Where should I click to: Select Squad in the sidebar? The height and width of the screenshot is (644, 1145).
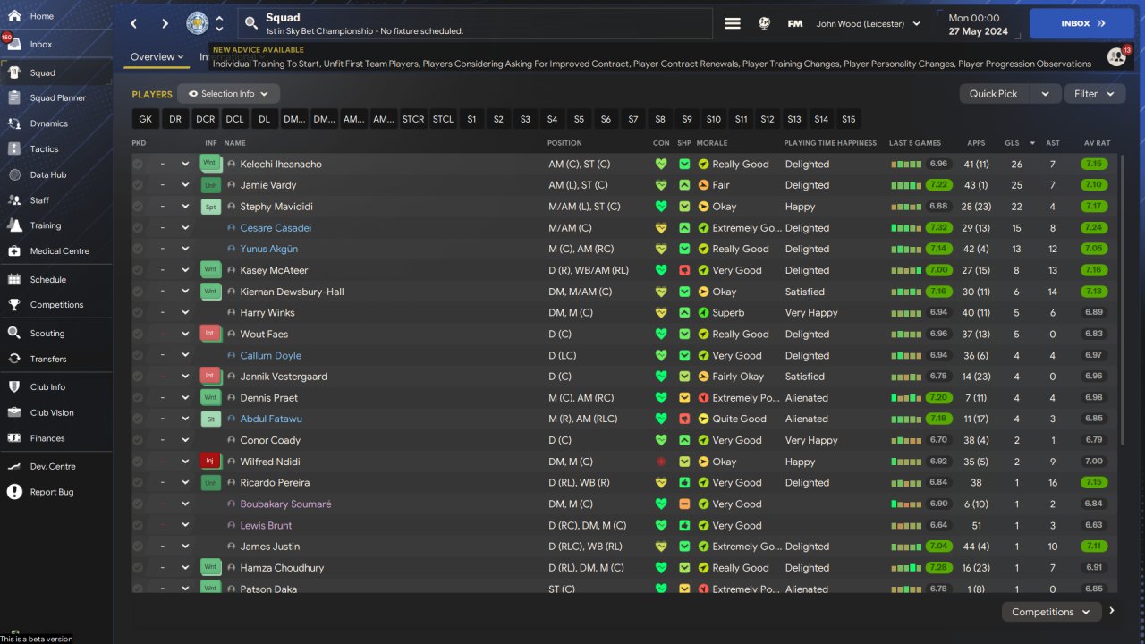[x=56, y=72]
